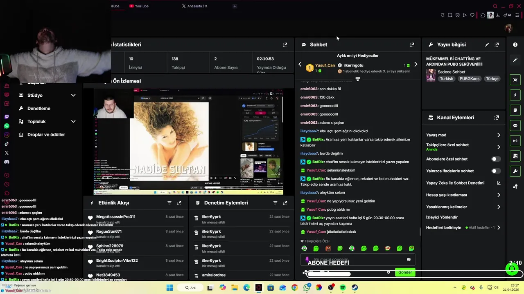Open Takipçilere özel sohbet options
524x294 pixels.
coord(498,147)
